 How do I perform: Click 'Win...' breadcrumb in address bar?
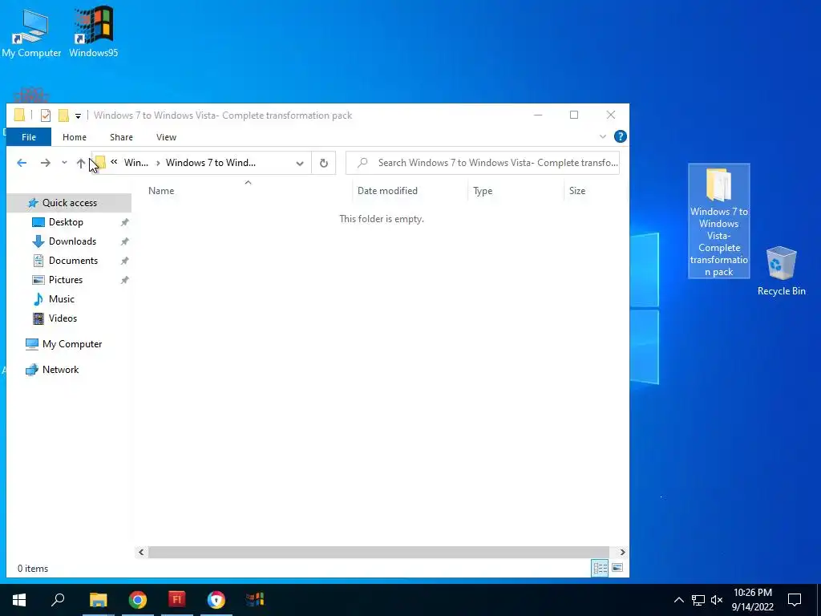coord(136,163)
